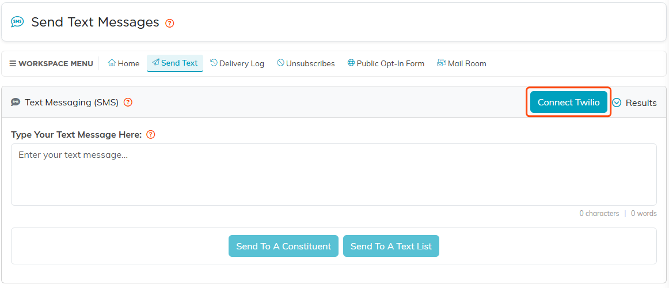Click the '0 characters' counter text
Screen dimensions: 669x288
pyautogui.click(x=599, y=213)
